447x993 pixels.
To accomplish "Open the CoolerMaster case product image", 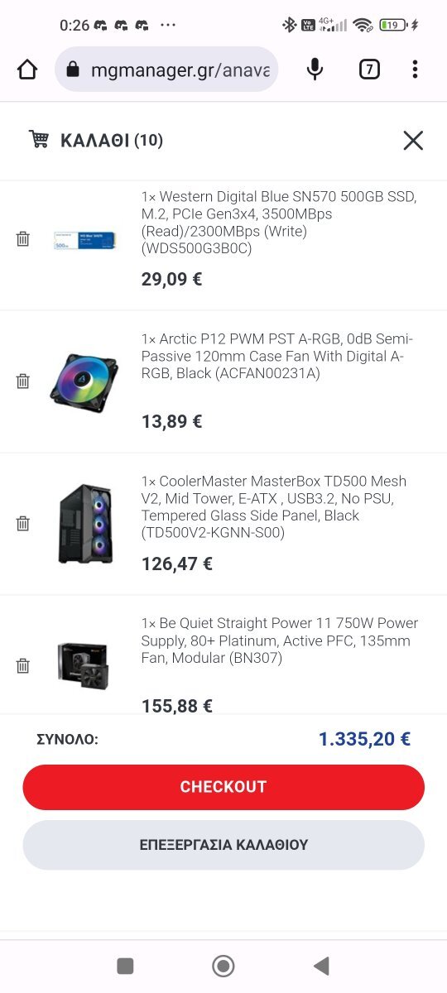I will [85, 524].
